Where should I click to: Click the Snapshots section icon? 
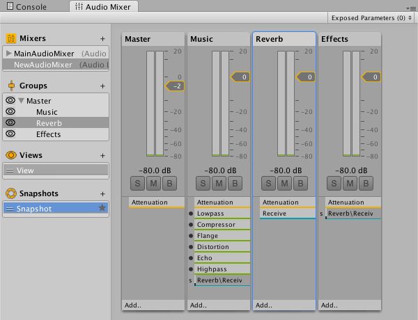pos(11,193)
